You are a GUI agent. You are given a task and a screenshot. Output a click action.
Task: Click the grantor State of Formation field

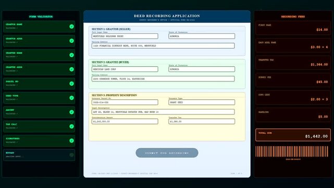tap(202, 36)
